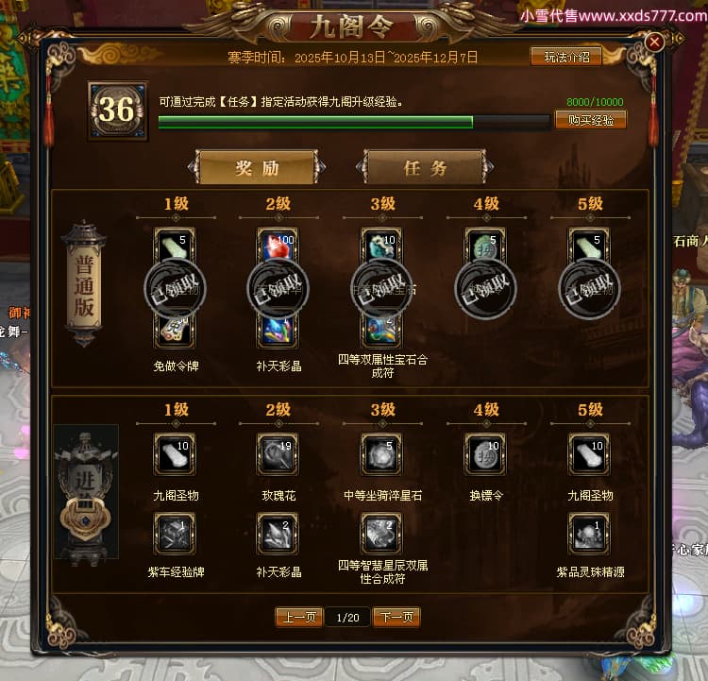Click the 中等坐骑淬星石 reward icon

point(381,454)
